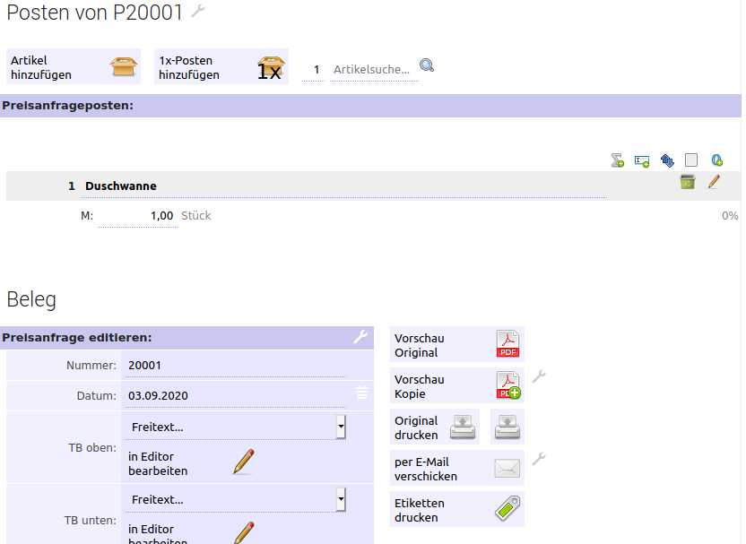Click the TB unten: label
Screen dimensions: 746x544
point(91,521)
